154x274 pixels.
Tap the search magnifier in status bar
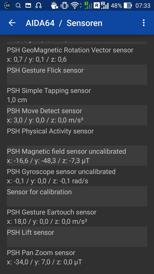point(18,6)
